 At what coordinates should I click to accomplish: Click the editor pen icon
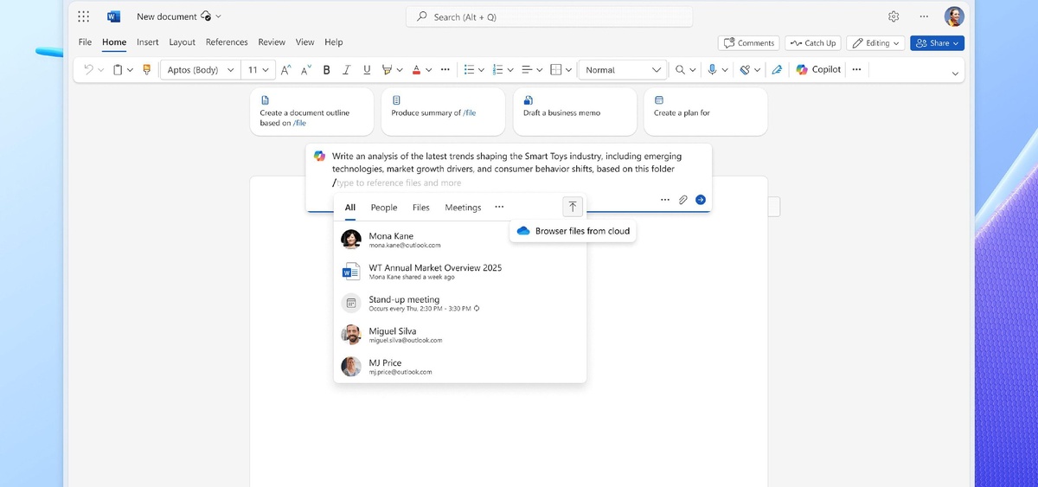[x=777, y=70]
